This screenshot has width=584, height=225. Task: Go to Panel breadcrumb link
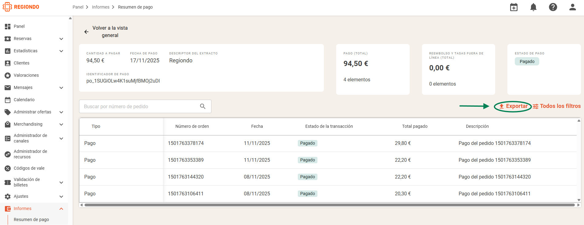point(78,7)
